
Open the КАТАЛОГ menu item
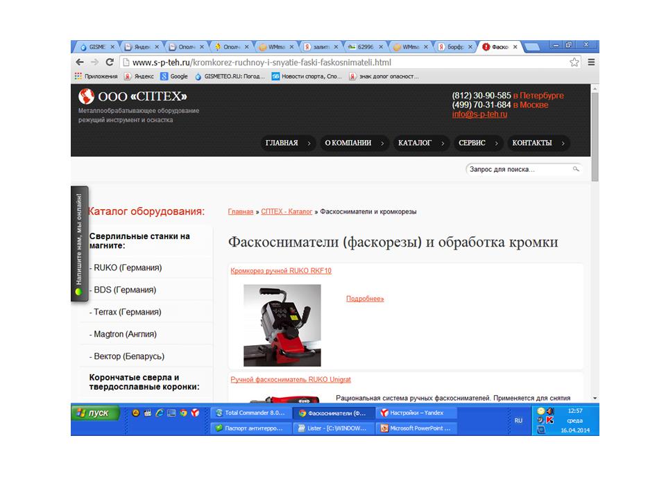point(421,143)
